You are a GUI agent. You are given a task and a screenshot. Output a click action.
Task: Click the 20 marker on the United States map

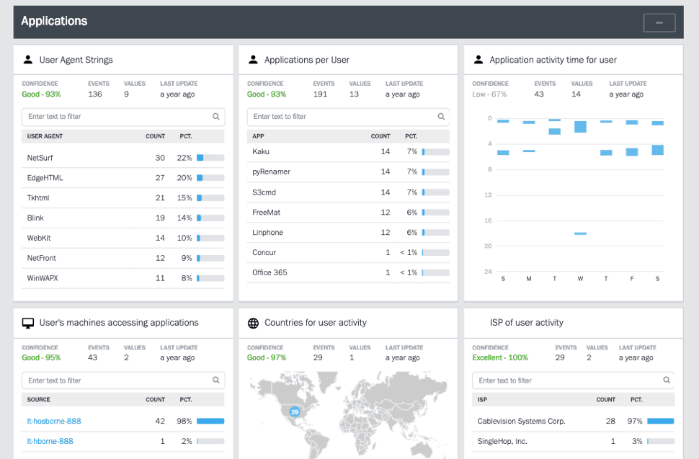[294, 411]
